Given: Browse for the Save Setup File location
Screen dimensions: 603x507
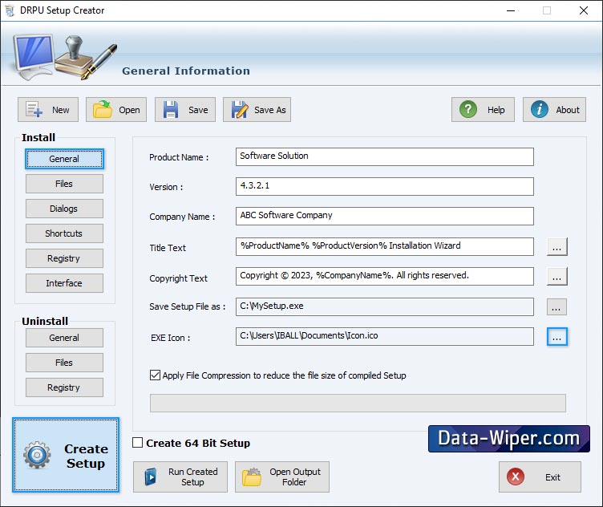Looking at the screenshot, I should pyautogui.click(x=556, y=307).
